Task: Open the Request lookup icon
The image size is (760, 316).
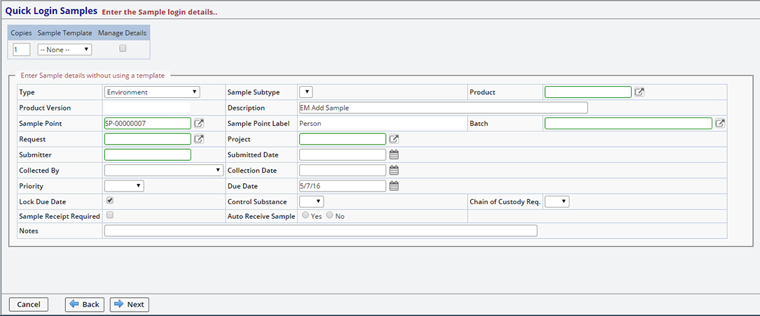Action: tap(199, 139)
